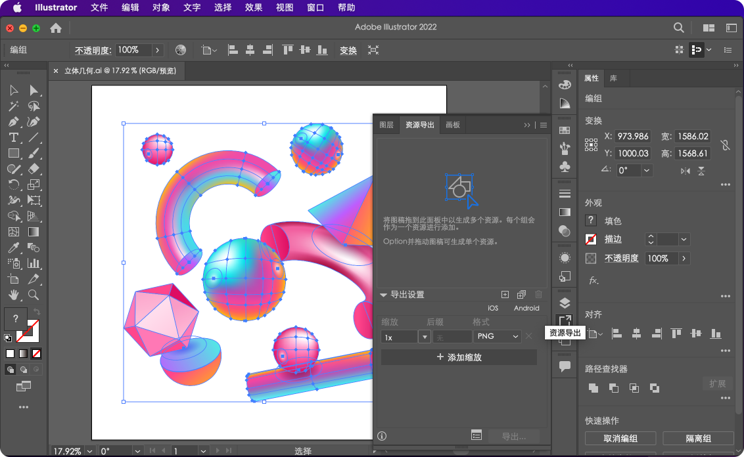Switch to the 图层 tab
Image resolution: width=744 pixels, height=457 pixels.
[x=386, y=125]
